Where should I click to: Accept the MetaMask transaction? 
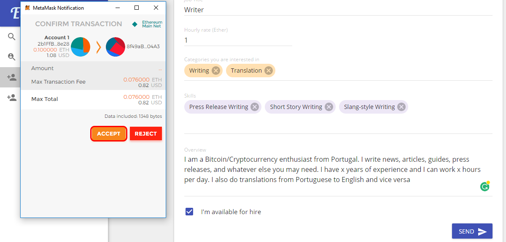pyautogui.click(x=109, y=133)
